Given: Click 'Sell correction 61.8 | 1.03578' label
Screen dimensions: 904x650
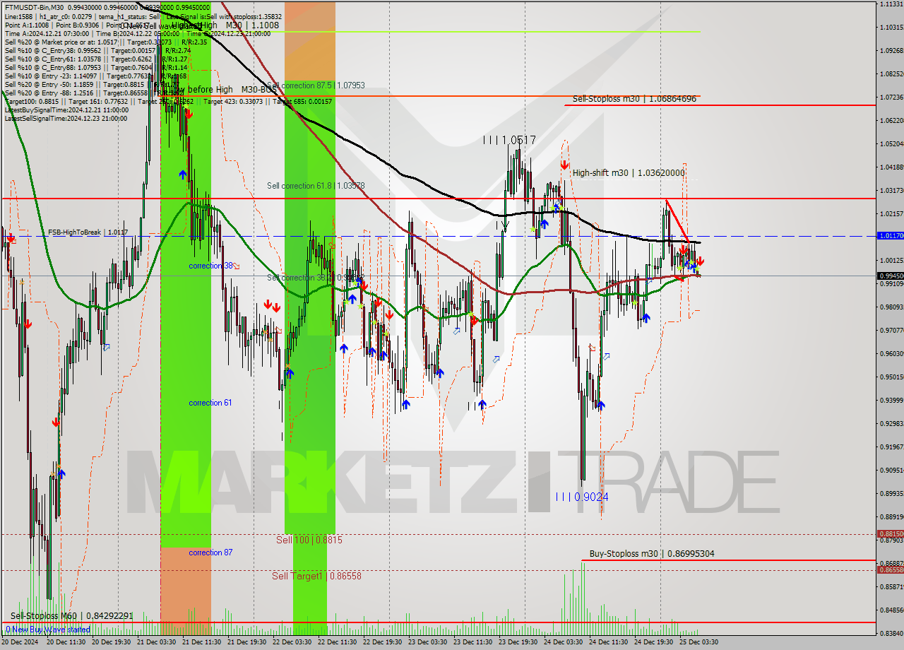Looking at the screenshot, I should (316, 186).
